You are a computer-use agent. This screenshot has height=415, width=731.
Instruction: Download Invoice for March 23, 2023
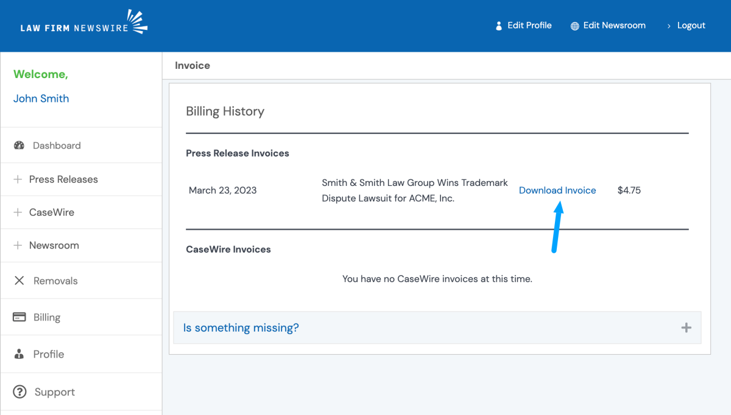click(557, 190)
